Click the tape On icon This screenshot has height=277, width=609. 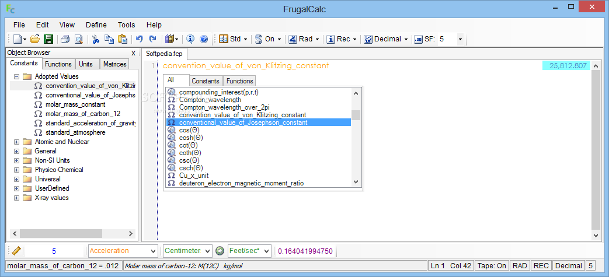tap(259, 39)
